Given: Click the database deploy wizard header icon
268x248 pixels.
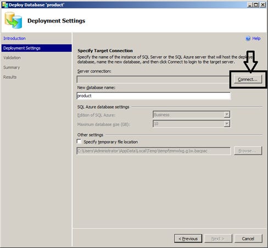Looking at the screenshot, I should coord(13,20).
